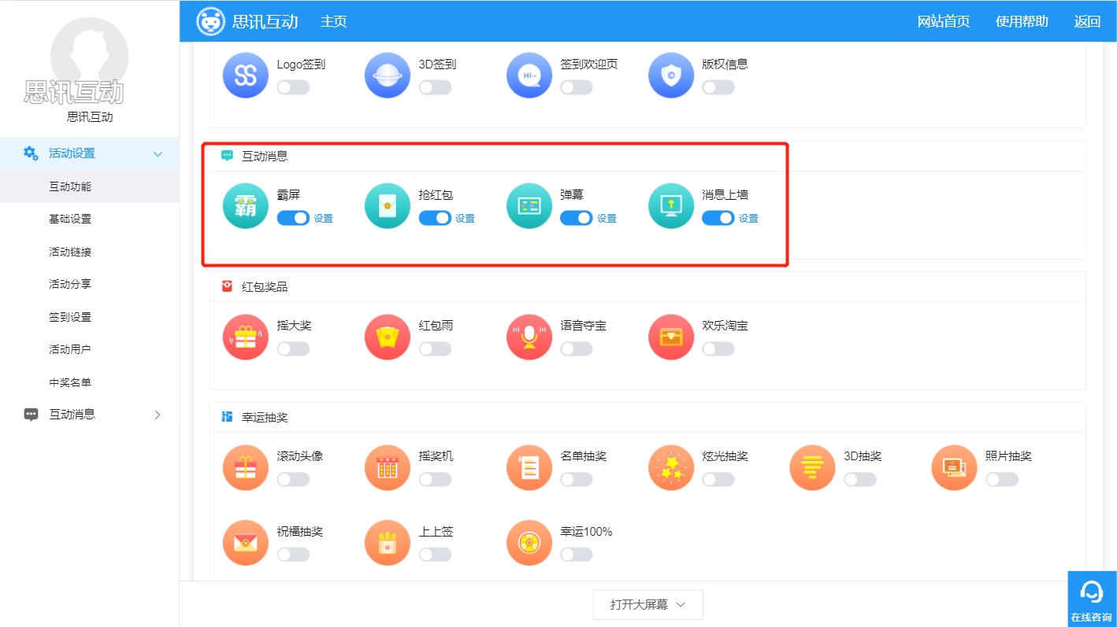The height and width of the screenshot is (627, 1117).
Task: Enable the Logo签到 switch
Action: coord(293,87)
